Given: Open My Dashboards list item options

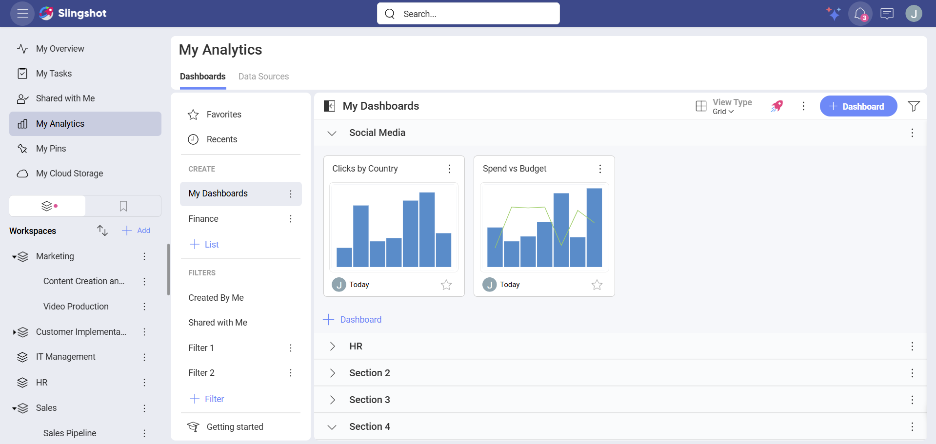Looking at the screenshot, I should tap(291, 194).
